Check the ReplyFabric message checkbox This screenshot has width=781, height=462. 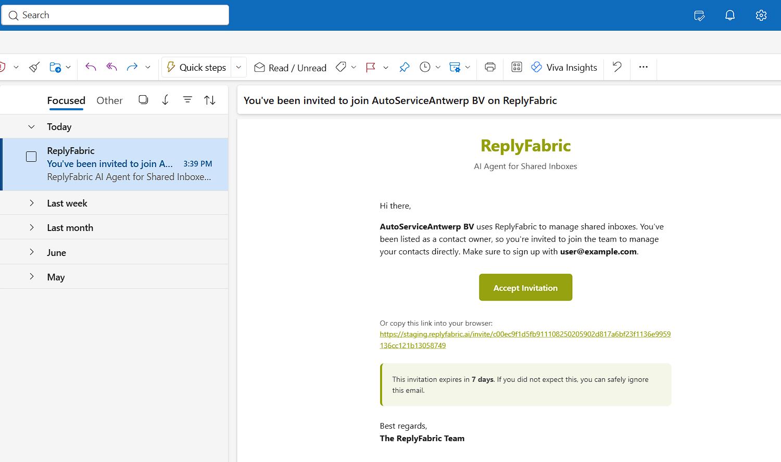[x=31, y=157]
